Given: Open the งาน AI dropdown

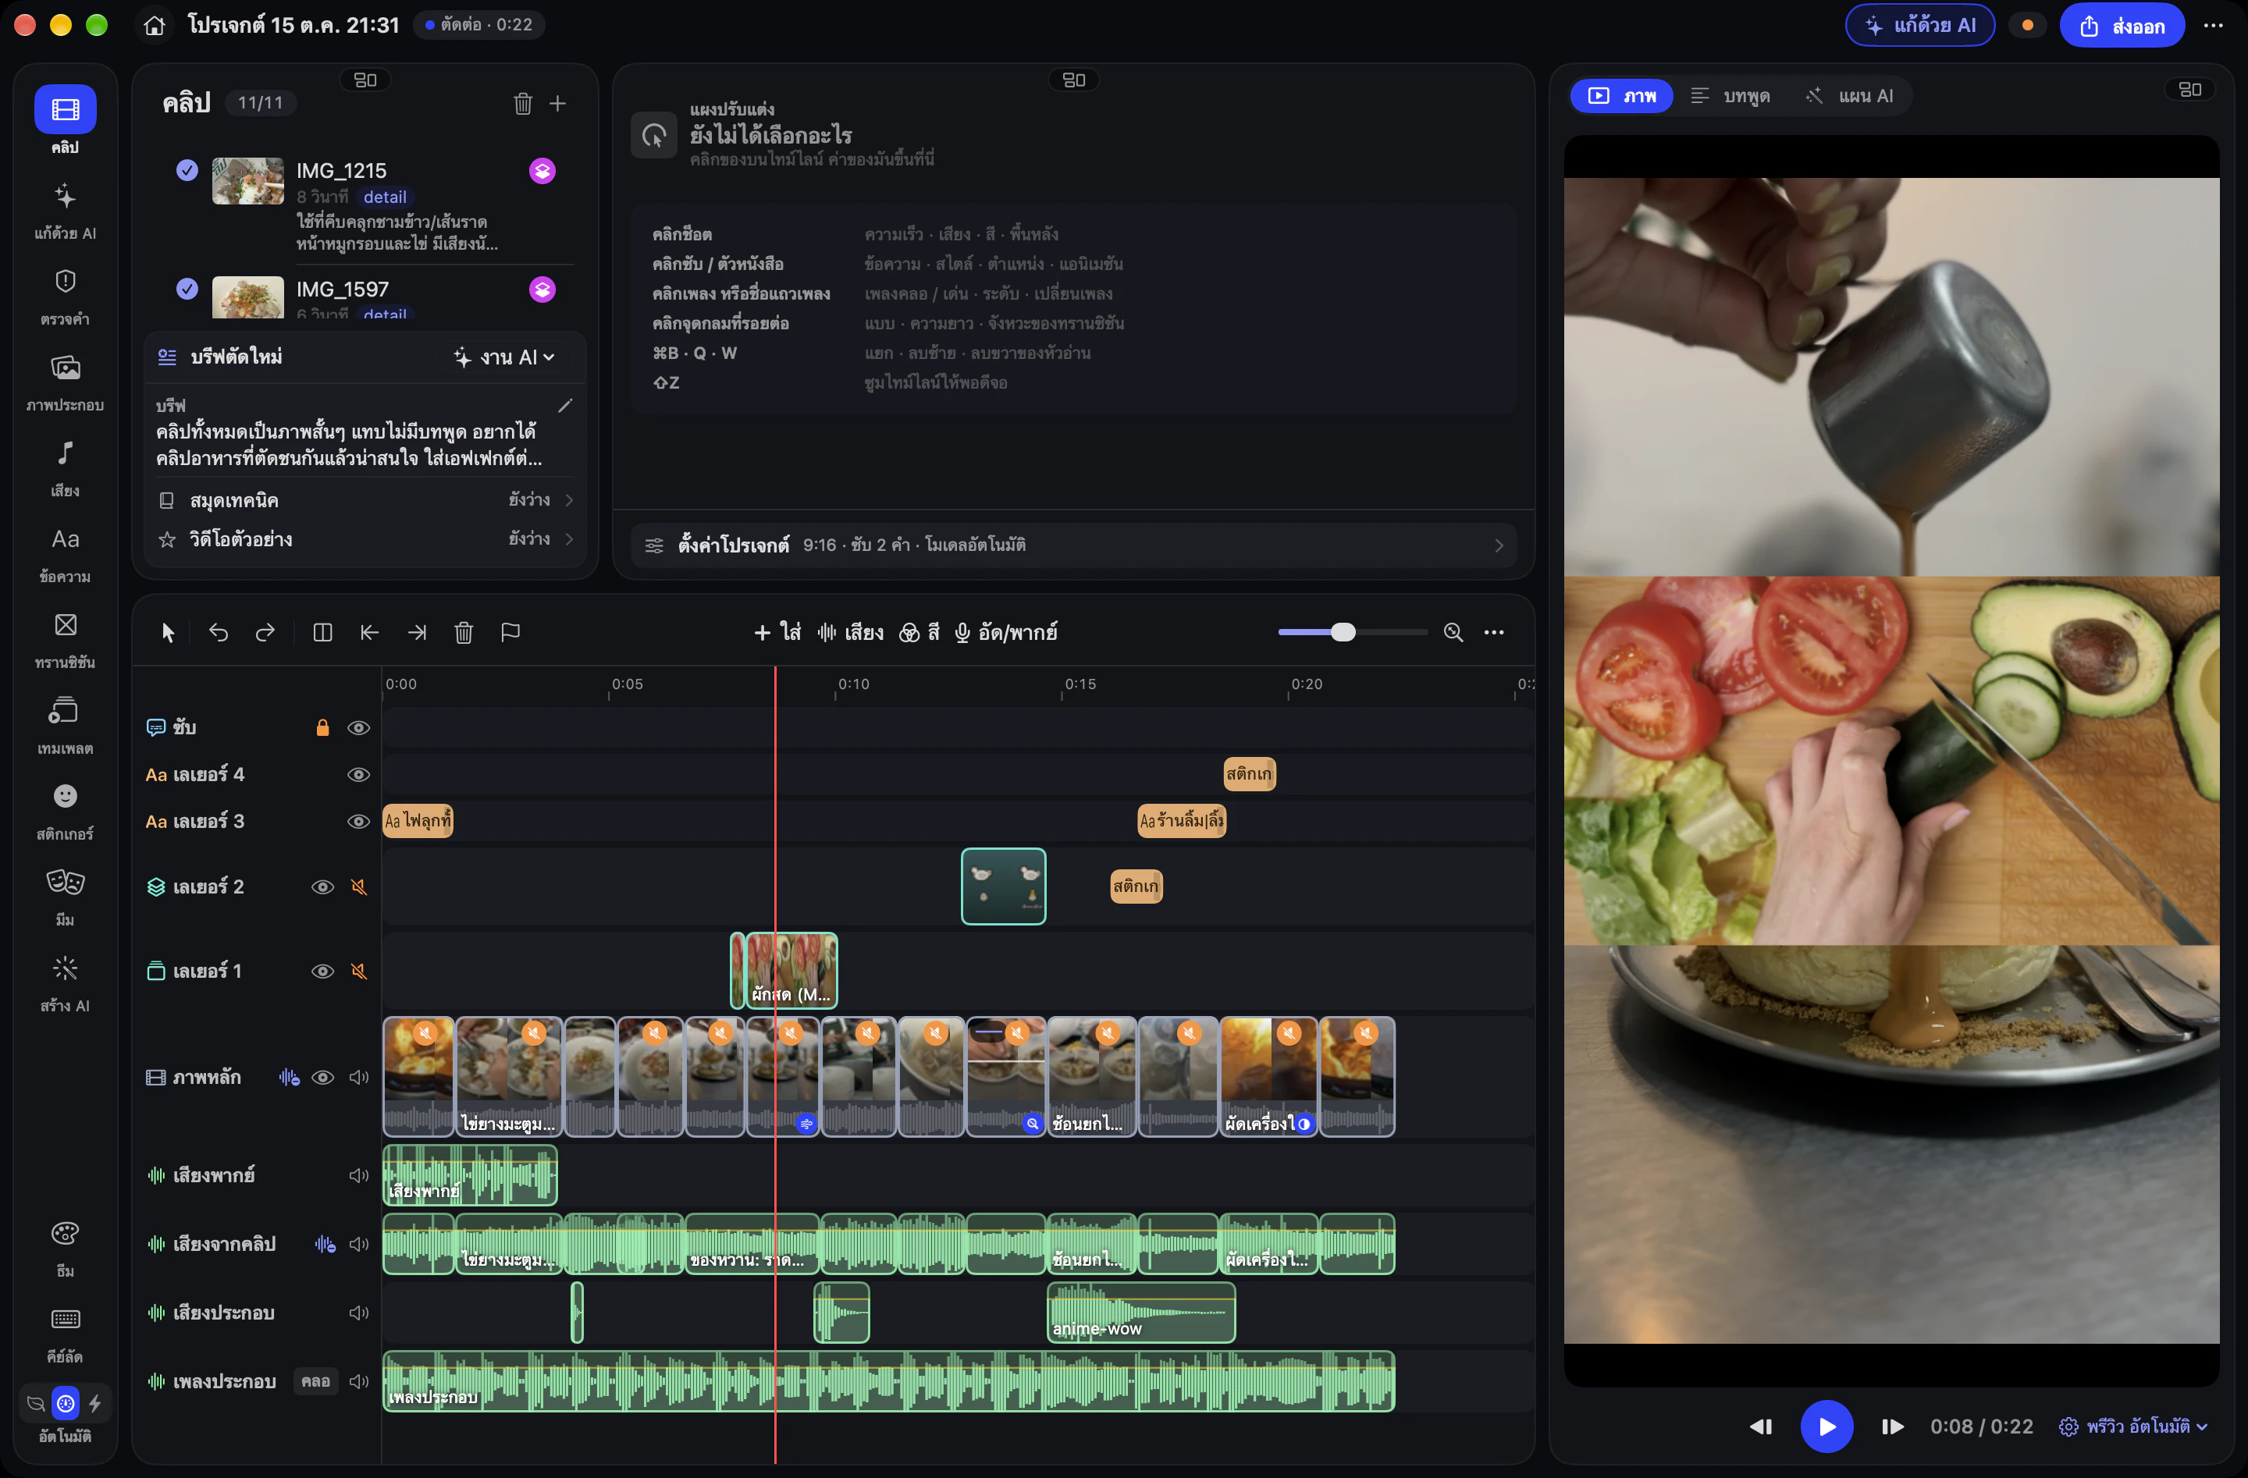Looking at the screenshot, I should click(x=504, y=357).
